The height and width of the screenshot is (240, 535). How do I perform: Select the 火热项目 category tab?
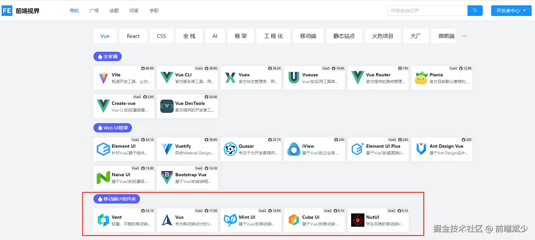click(383, 36)
